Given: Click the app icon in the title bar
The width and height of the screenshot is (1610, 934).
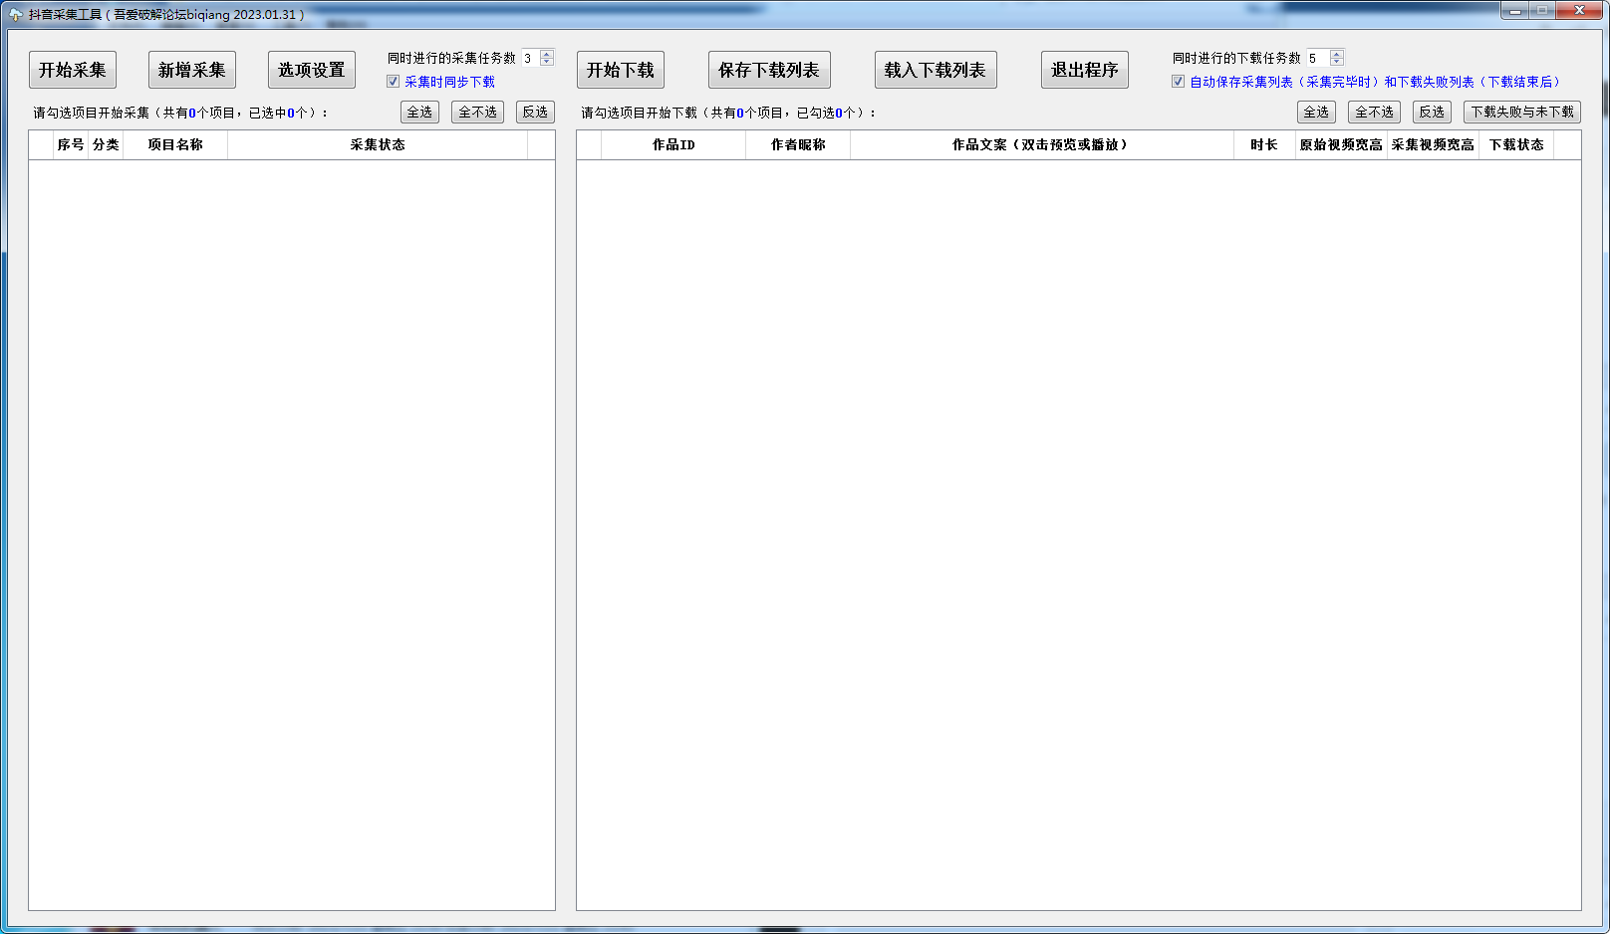Looking at the screenshot, I should pos(15,14).
